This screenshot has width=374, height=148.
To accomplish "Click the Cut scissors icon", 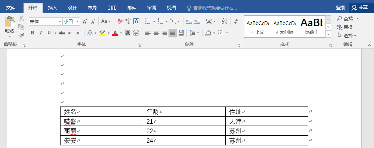I will click(x=21, y=18).
